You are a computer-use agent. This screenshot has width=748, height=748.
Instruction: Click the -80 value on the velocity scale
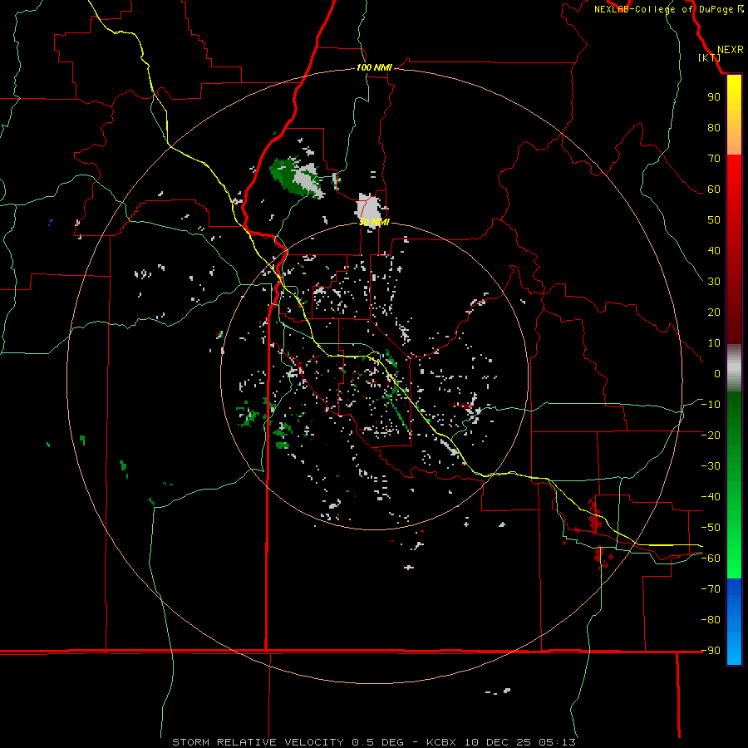point(711,620)
